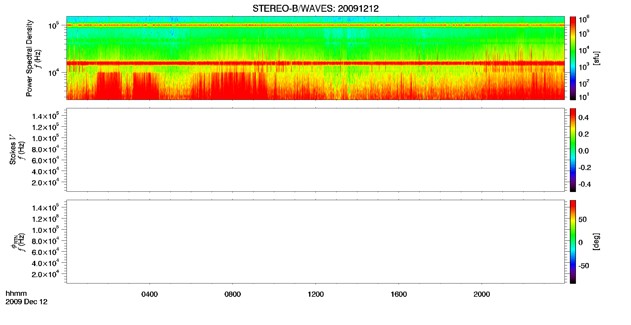Click the 2000 time axis label
The height and width of the screenshot is (325, 631).
tap(482, 294)
